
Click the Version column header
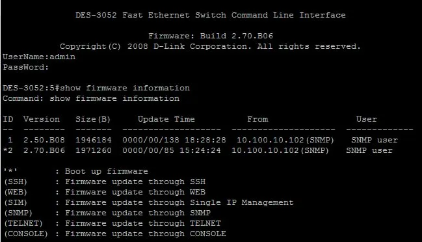[42, 119]
